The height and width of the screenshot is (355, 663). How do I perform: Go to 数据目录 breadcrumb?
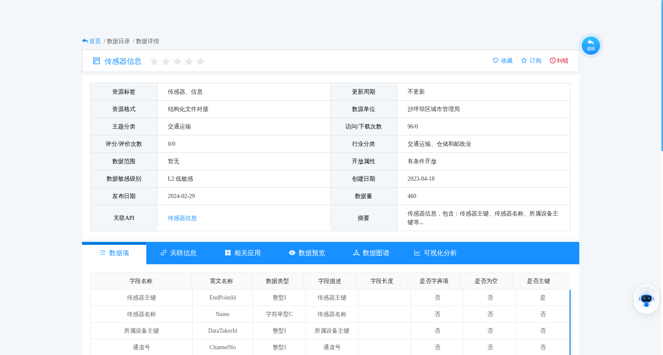pyautogui.click(x=118, y=41)
